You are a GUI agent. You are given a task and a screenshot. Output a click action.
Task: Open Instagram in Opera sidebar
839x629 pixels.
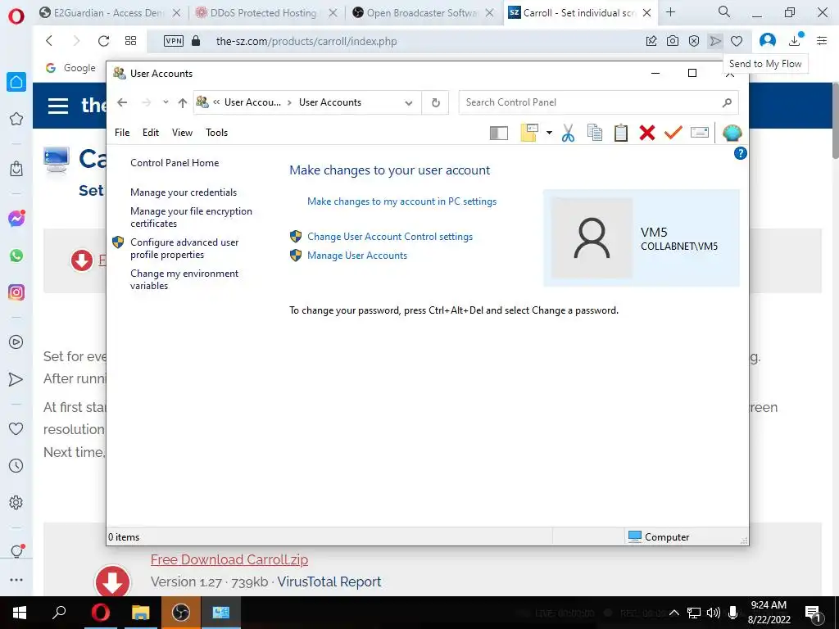click(x=16, y=292)
